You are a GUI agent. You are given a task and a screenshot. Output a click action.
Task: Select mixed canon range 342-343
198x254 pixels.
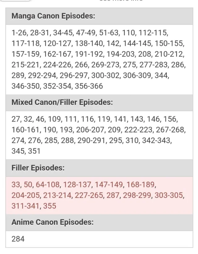click(157, 140)
